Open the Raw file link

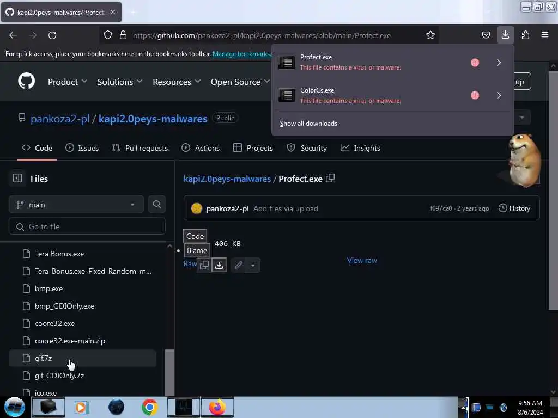pos(190,263)
